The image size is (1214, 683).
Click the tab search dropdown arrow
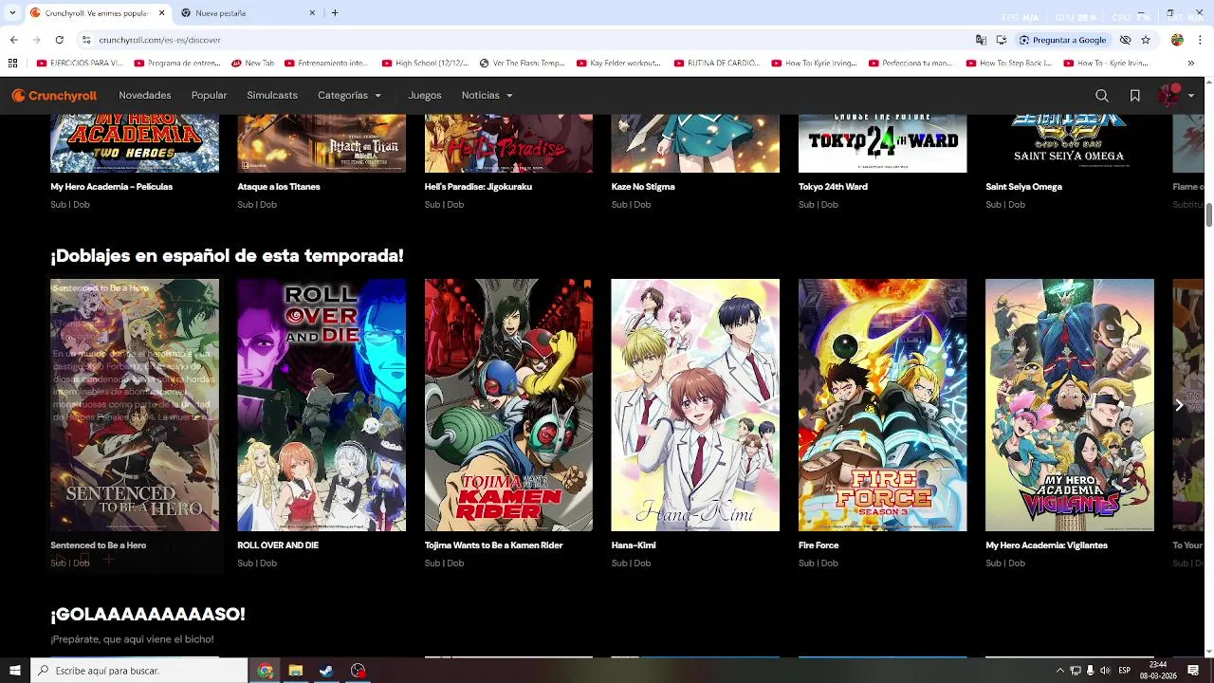point(12,13)
